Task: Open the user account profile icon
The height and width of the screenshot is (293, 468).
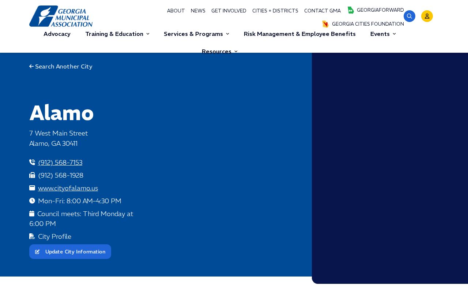Action: [427, 16]
